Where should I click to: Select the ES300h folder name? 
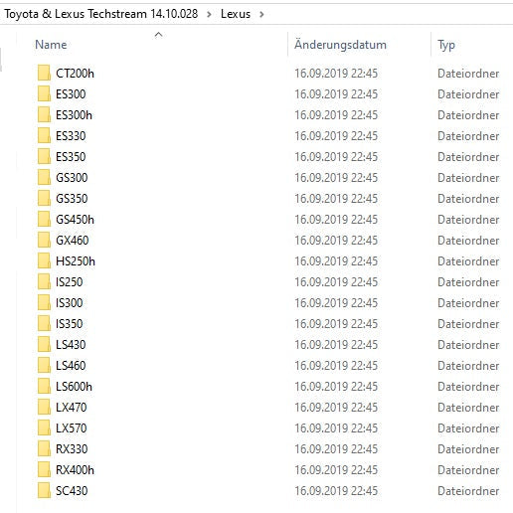coord(74,115)
